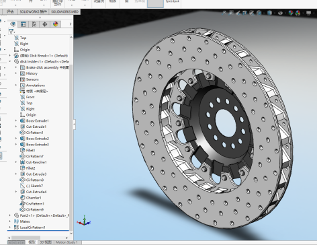The width and height of the screenshot is (317, 245).
Task: Click the Boss-Extrude1 feature icon
Action: tap(22, 120)
